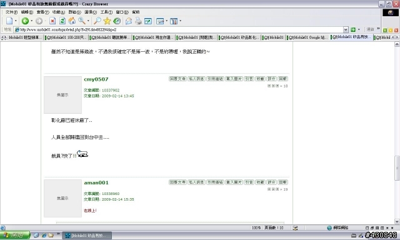Image resolution: width=400 pixels, height=240 pixels.
Task: Click the page scrollbar down arrow
Action: (x=397, y=221)
